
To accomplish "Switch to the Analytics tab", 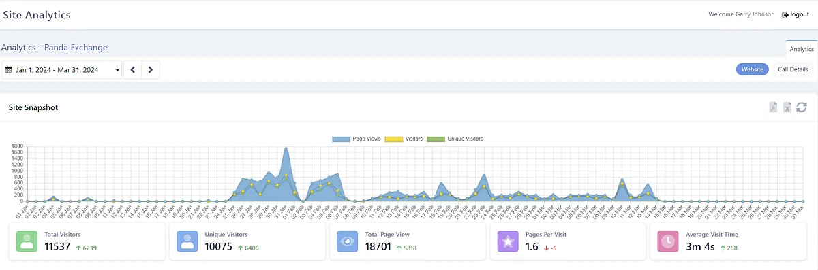I will (802, 49).
